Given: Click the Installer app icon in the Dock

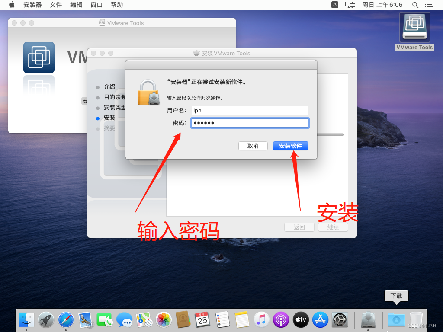Looking at the screenshot, I should tap(369, 319).
